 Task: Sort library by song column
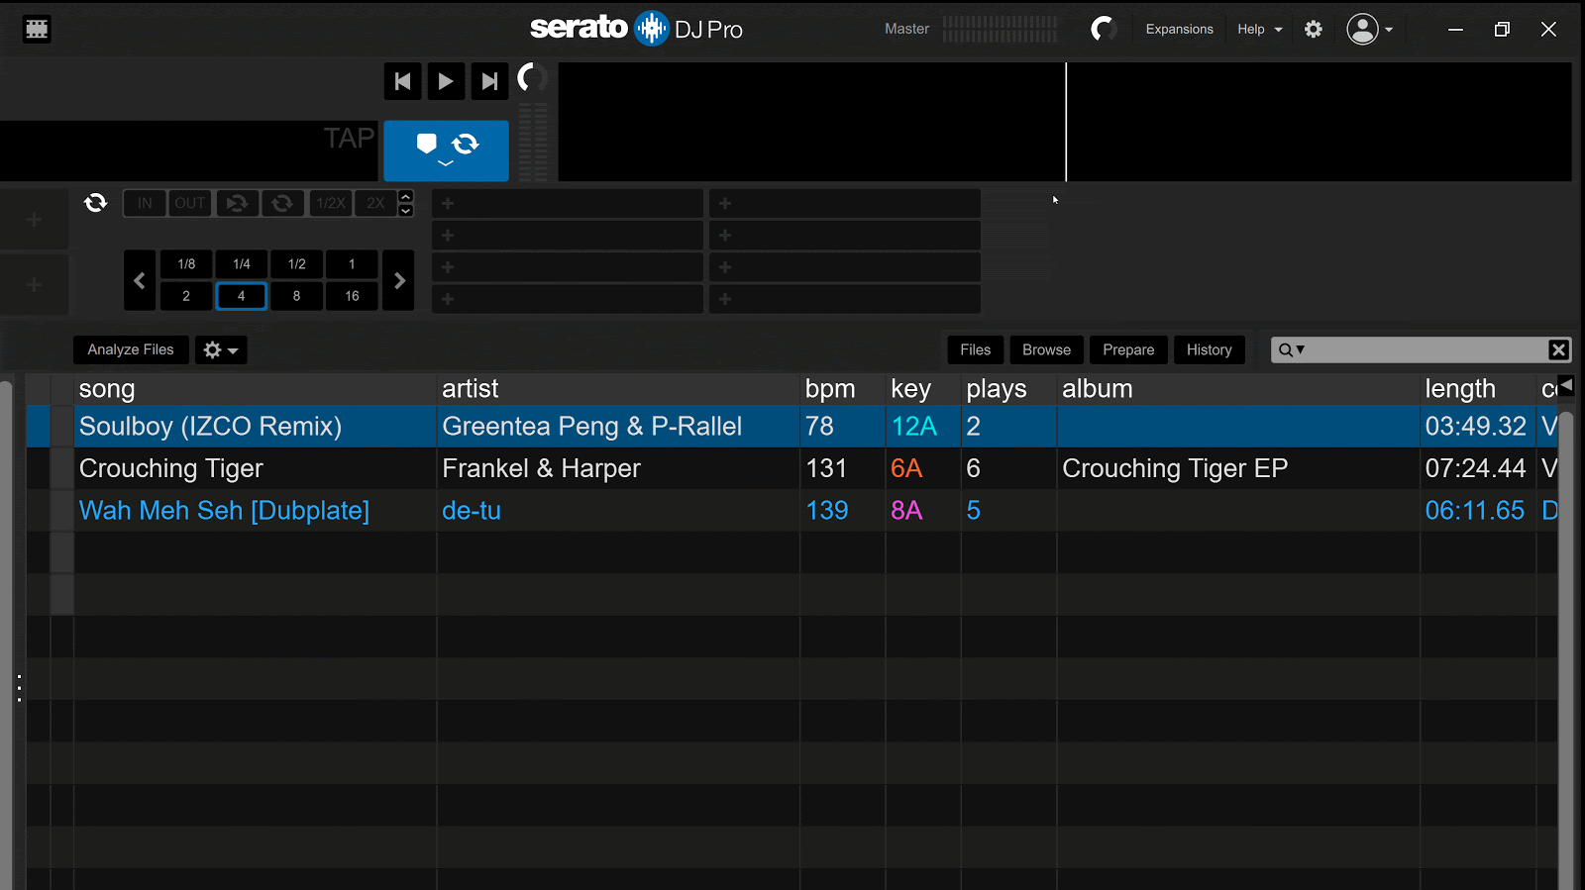(256, 389)
